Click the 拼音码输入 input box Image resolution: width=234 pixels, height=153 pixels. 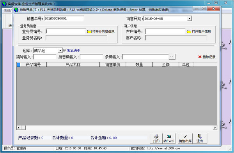click(91, 57)
